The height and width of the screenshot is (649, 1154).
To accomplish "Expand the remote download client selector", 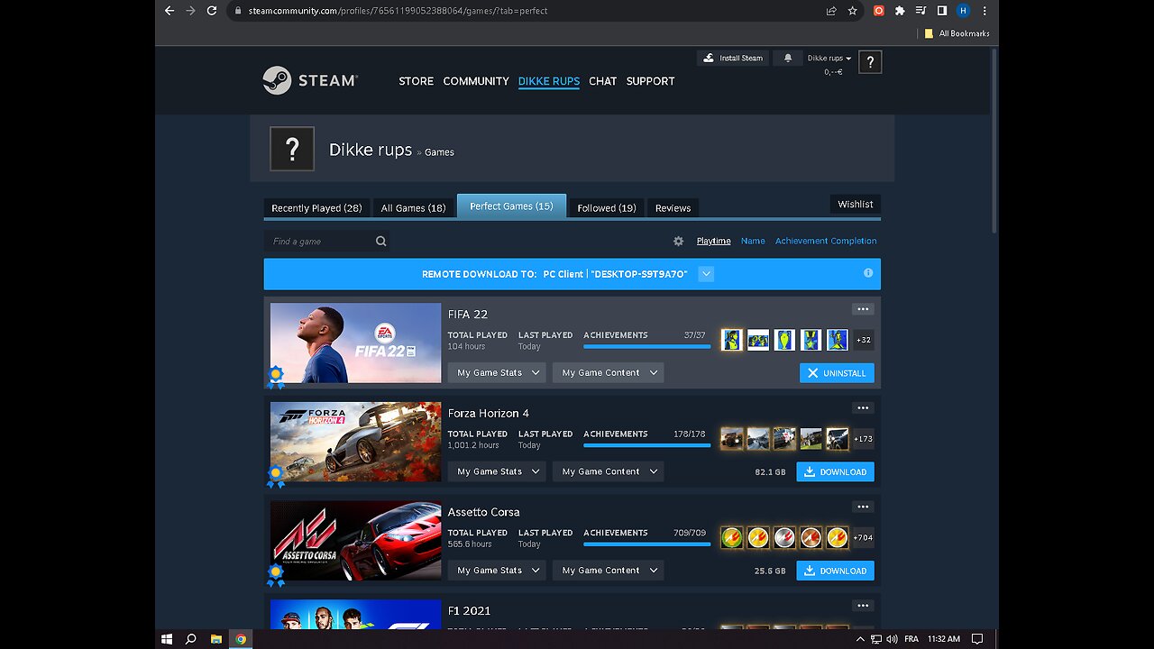I will click(x=706, y=274).
